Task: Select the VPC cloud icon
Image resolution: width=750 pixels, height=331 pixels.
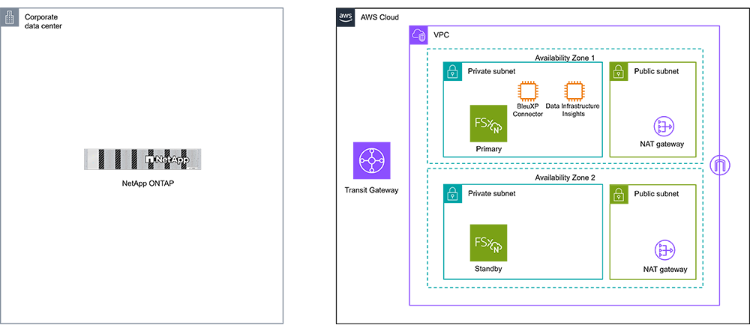Action: [418, 35]
